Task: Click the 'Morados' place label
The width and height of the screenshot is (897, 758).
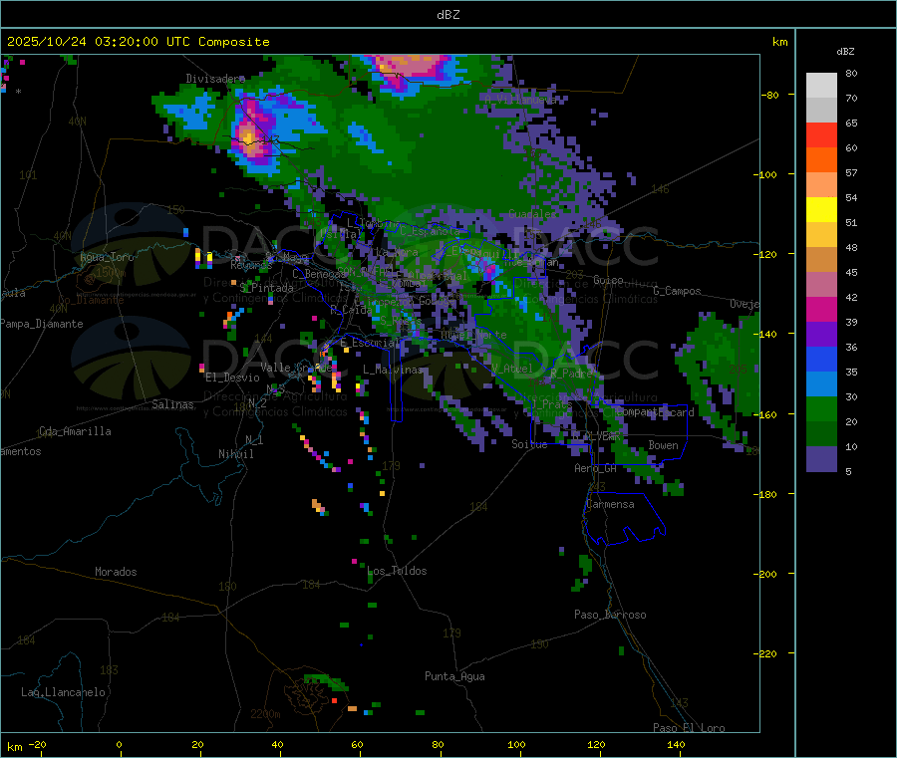Action: coord(116,572)
